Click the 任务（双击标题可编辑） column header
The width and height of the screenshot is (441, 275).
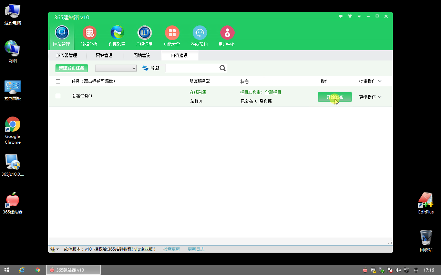[93, 81]
